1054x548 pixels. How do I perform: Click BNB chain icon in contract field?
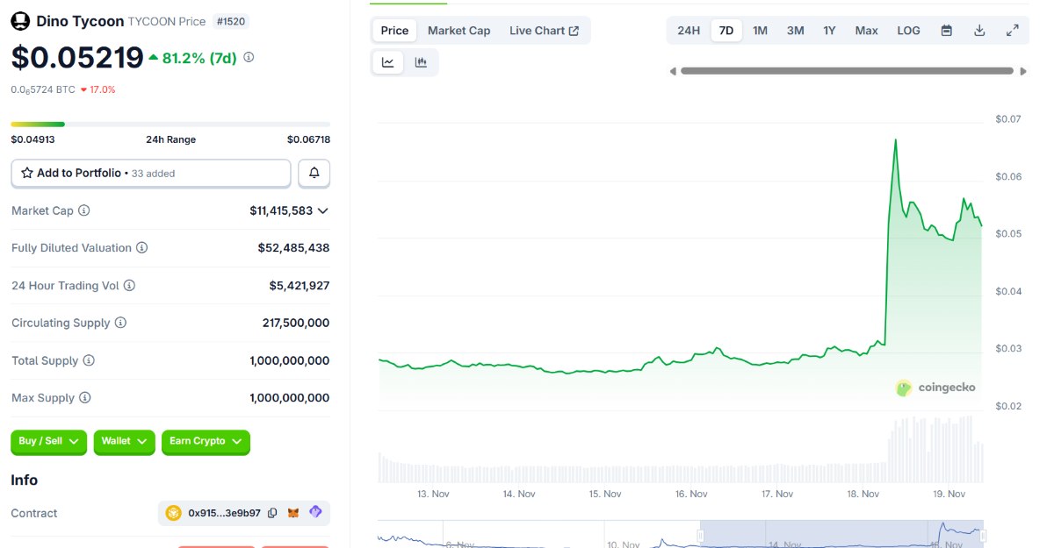pyautogui.click(x=174, y=513)
